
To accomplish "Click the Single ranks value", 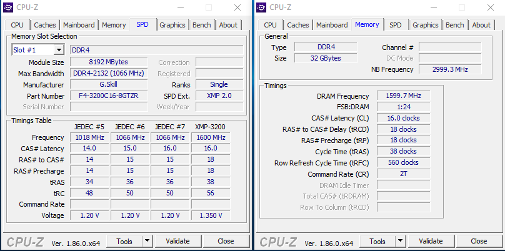I will 219,84.
